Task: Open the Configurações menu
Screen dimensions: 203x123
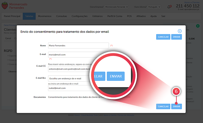Action: pyautogui.click(x=79, y=16)
